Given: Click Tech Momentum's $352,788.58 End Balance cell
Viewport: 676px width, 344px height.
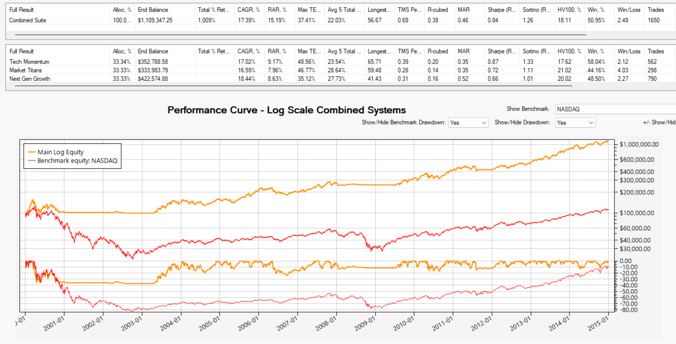Looking at the screenshot, I should (153, 62).
